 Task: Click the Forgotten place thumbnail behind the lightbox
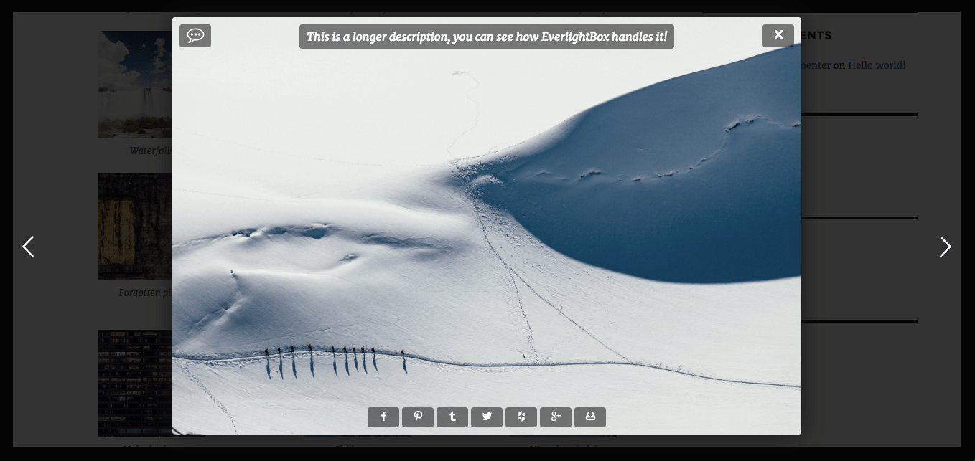[x=135, y=227]
